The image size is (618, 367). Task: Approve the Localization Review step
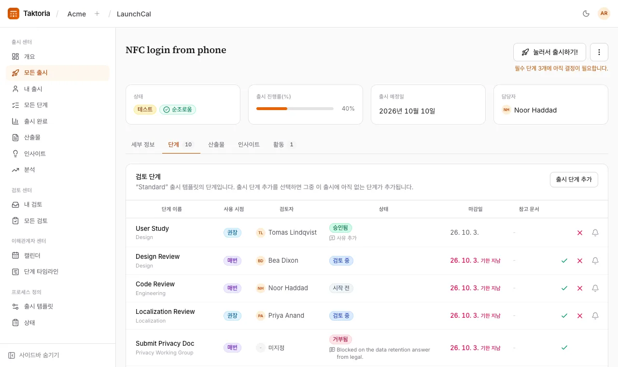coord(564,316)
